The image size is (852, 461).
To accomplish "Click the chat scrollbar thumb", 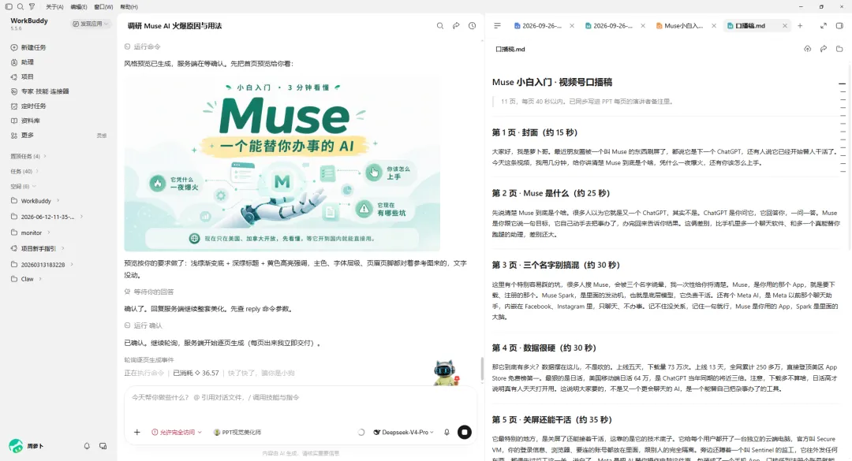I will [x=482, y=370].
